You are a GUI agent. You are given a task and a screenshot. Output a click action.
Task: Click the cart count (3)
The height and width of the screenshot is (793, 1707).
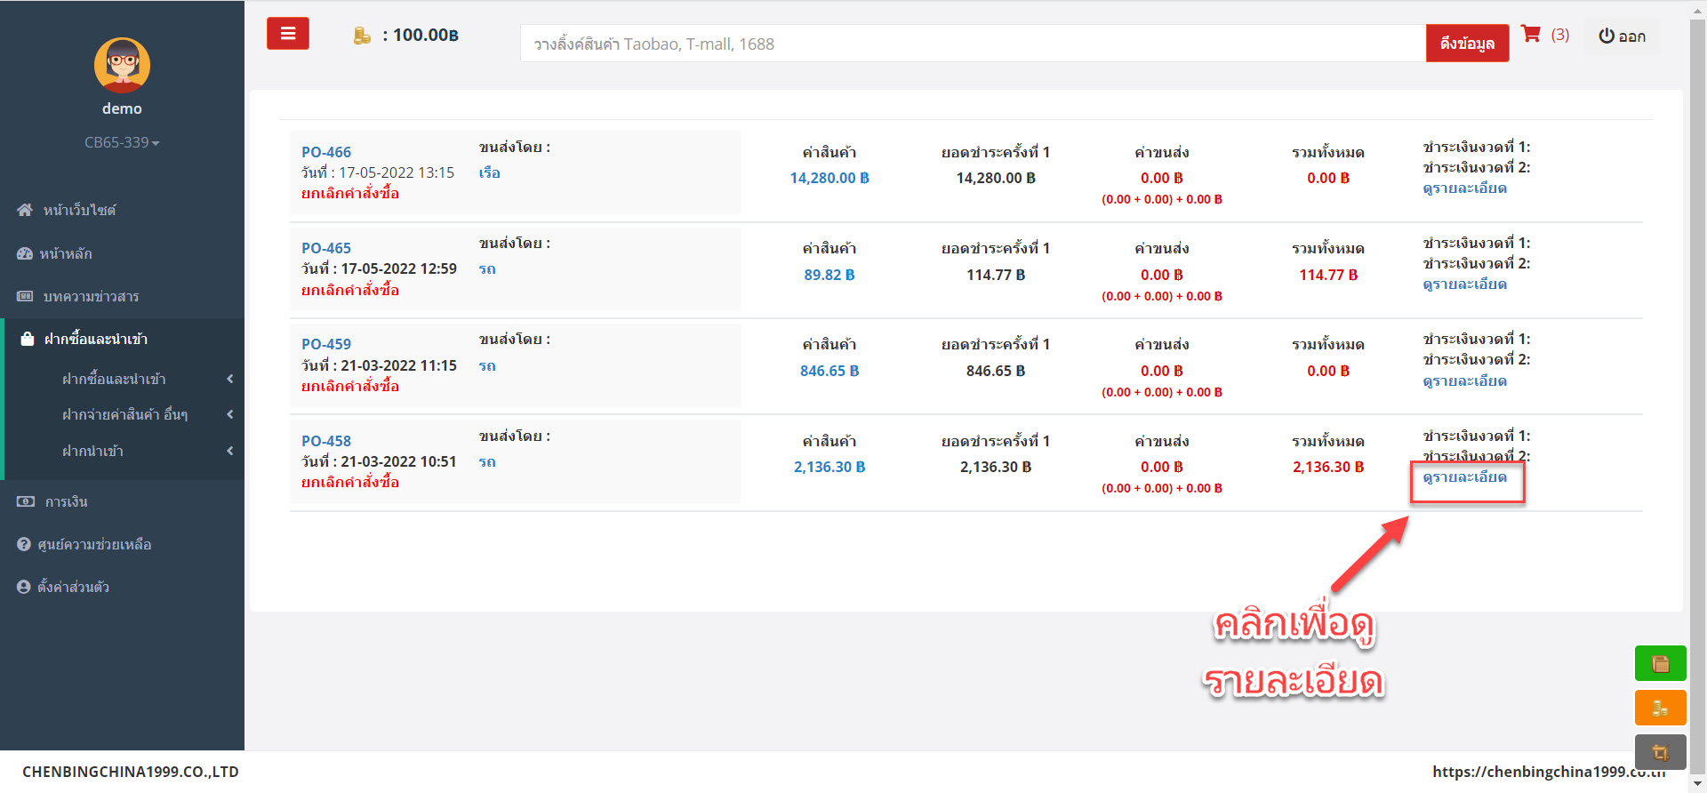click(1560, 35)
